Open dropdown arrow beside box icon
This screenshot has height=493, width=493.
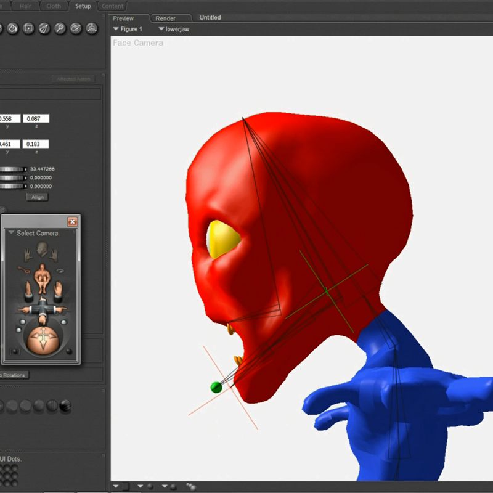tap(116, 486)
